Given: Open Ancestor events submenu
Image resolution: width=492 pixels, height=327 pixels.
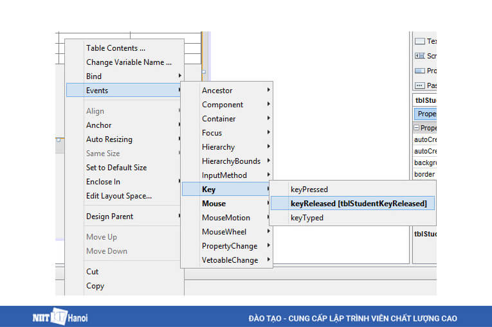Looking at the screenshot, I should click(x=226, y=91).
